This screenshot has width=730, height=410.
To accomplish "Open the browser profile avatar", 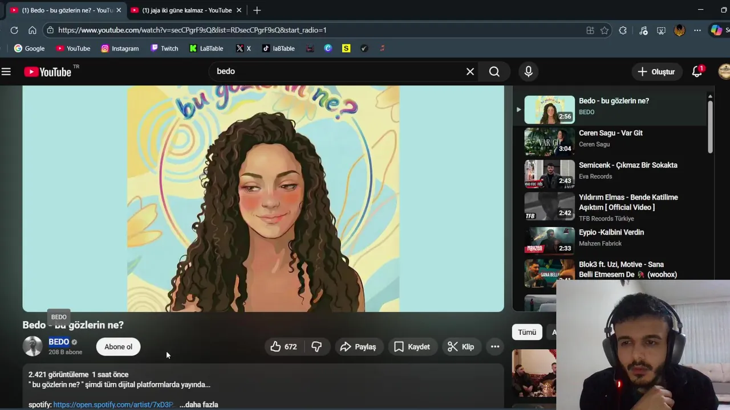I will (x=679, y=30).
